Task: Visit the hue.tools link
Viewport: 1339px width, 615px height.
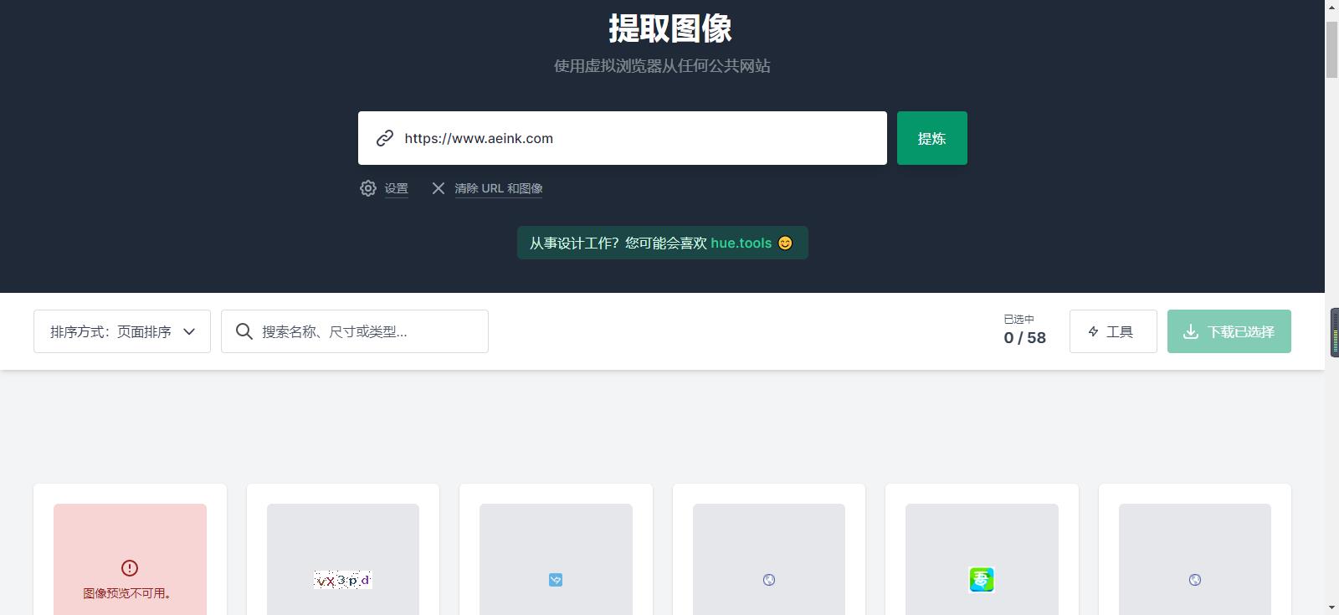Action: pos(741,243)
